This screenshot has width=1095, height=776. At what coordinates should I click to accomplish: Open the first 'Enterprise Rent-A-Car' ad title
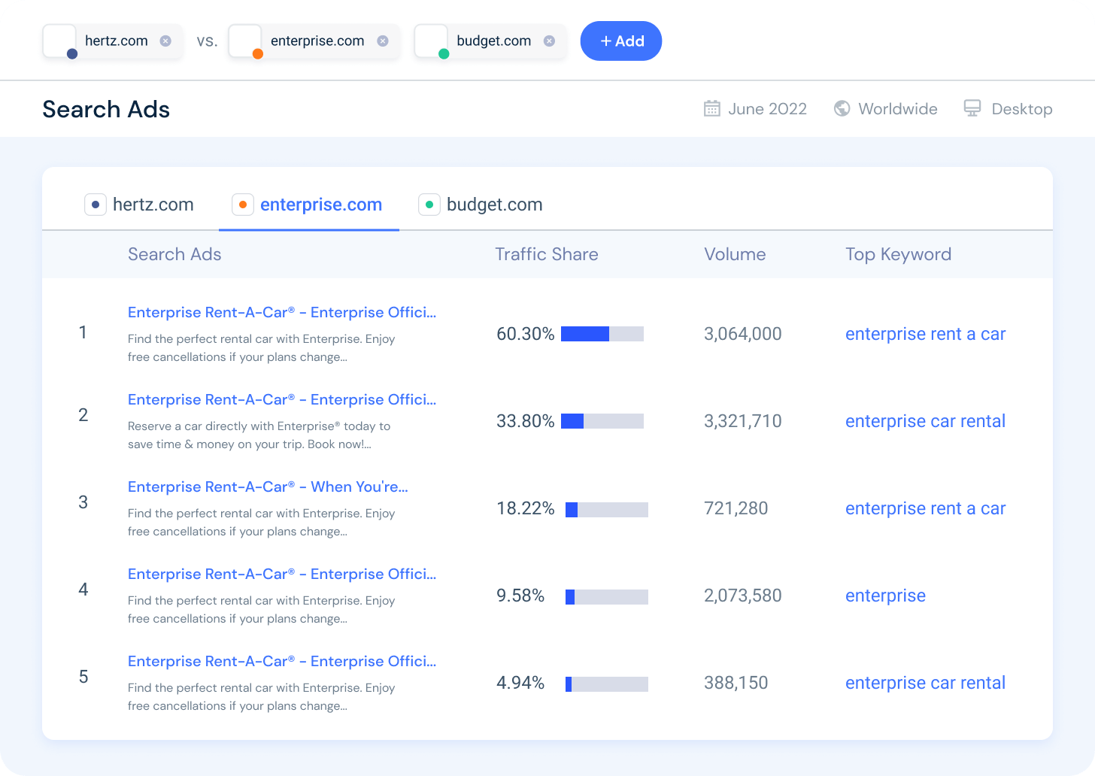click(x=282, y=312)
